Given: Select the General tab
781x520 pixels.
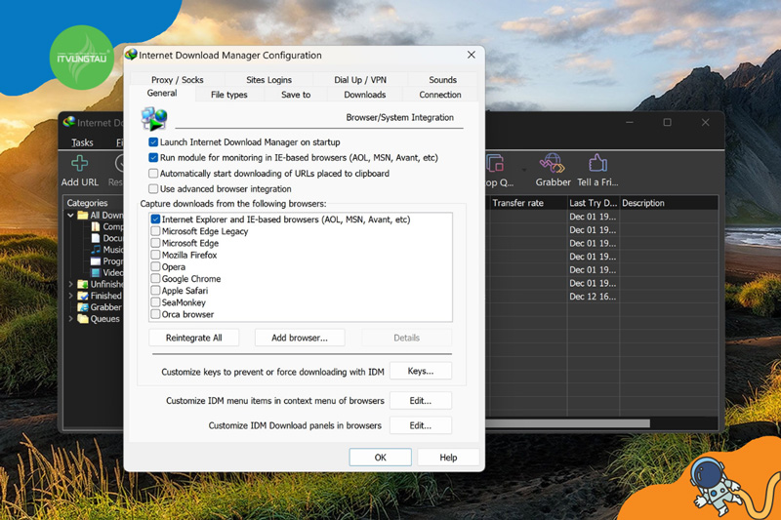Looking at the screenshot, I should (x=162, y=93).
